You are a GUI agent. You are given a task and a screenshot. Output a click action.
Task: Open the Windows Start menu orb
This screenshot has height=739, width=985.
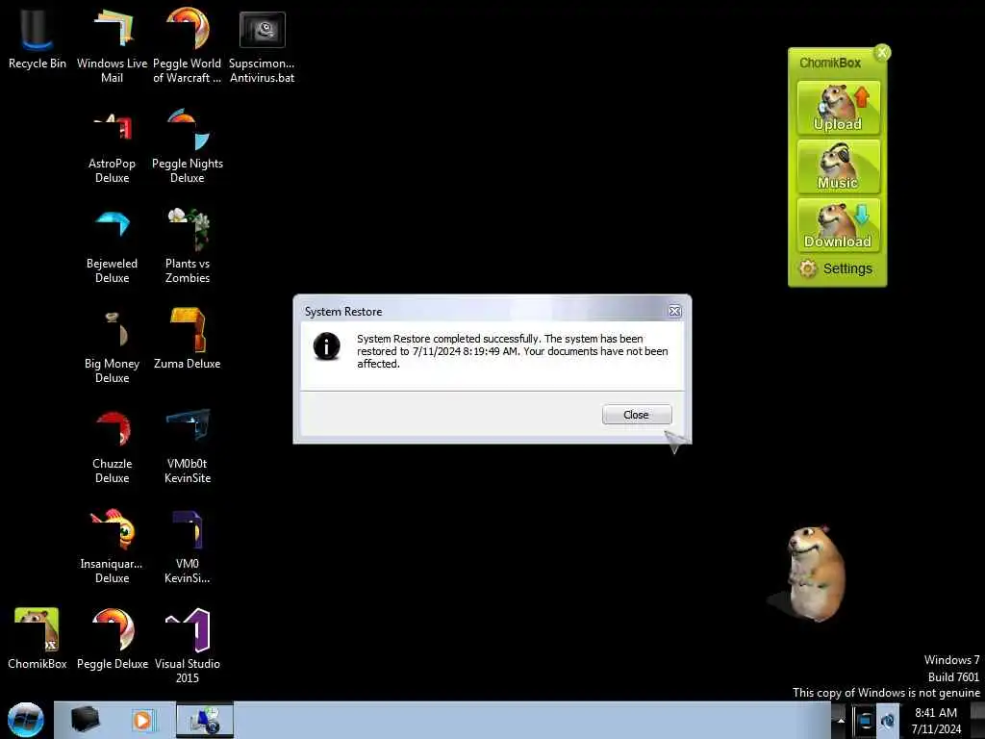pyautogui.click(x=26, y=720)
